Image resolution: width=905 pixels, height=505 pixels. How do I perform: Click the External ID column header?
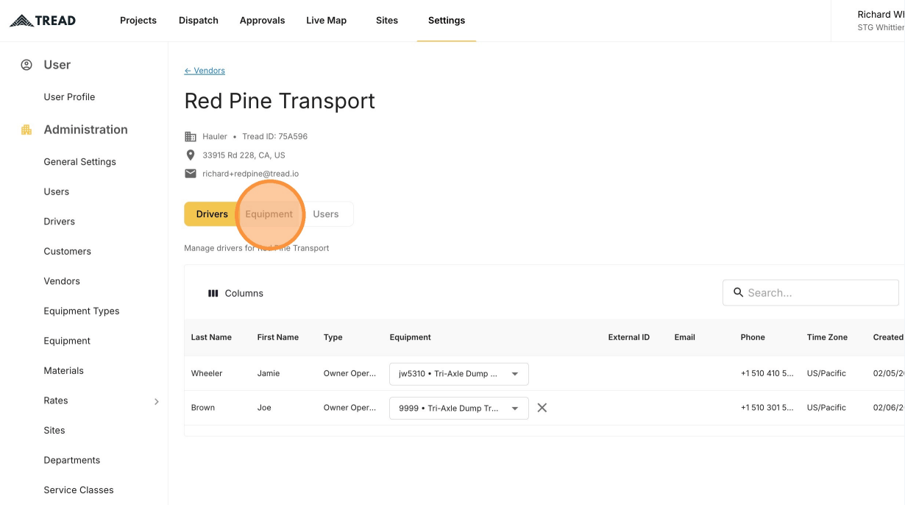point(629,337)
